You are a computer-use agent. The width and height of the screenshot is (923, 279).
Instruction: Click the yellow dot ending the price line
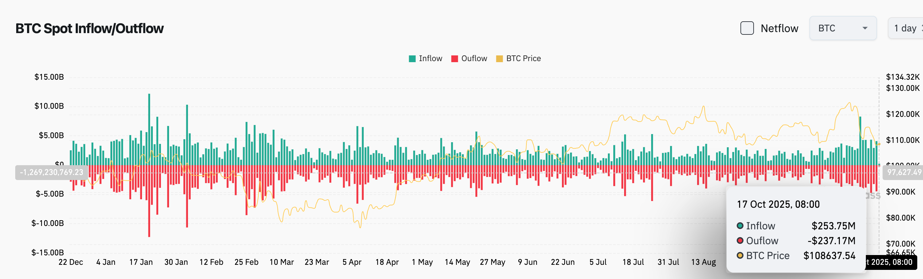tap(879, 144)
